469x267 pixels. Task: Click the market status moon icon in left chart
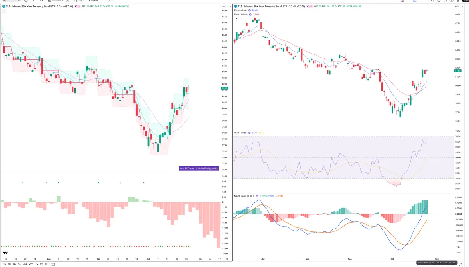click(76, 6)
